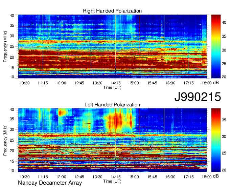
Task: Click the 10 MHz frequency tick of Left Handed plot
Action: pos(12,171)
